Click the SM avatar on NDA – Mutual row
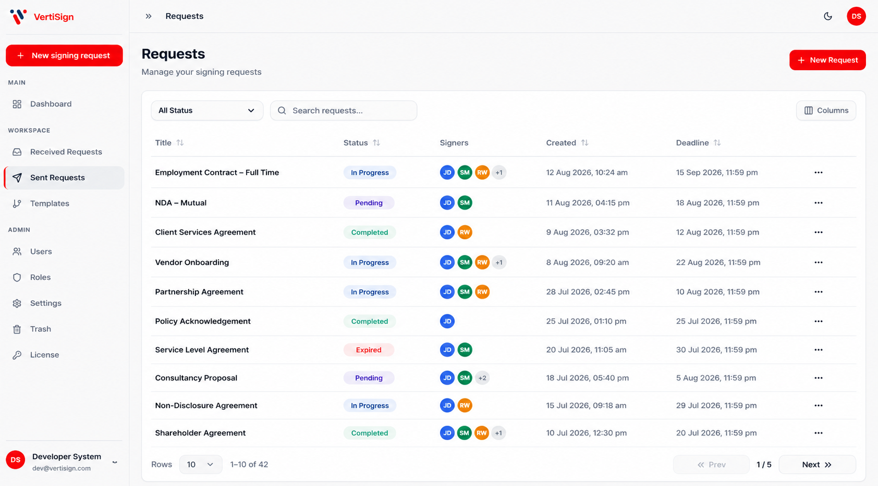 point(465,203)
